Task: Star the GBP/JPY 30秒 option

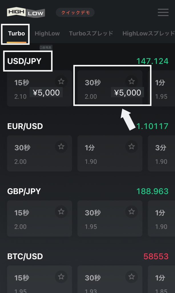Action: click(x=131, y=212)
